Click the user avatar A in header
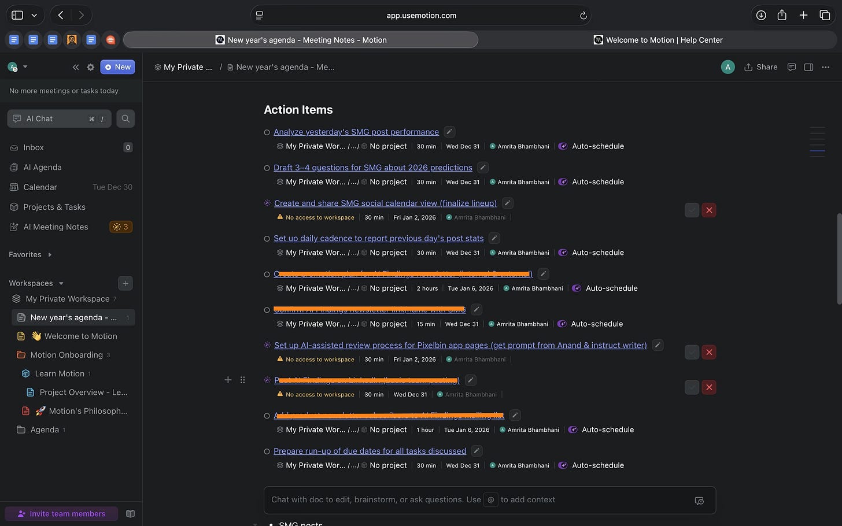The width and height of the screenshot is (842, 526). pos(727,67)
